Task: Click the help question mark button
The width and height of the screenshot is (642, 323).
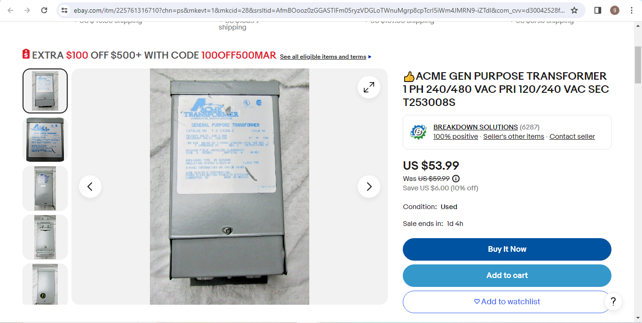Action: 613,301
